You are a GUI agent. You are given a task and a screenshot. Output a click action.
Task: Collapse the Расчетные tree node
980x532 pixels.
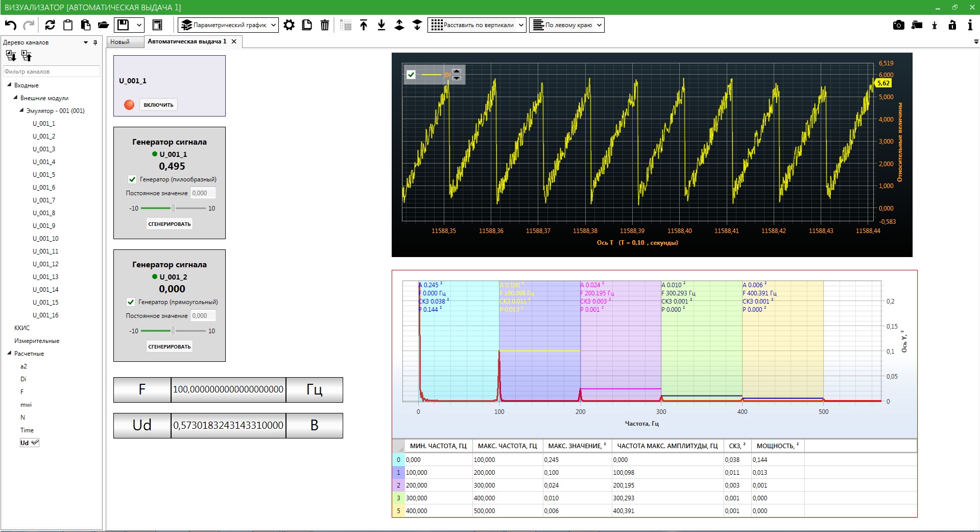pyautogui.click(x=9, y=353)
